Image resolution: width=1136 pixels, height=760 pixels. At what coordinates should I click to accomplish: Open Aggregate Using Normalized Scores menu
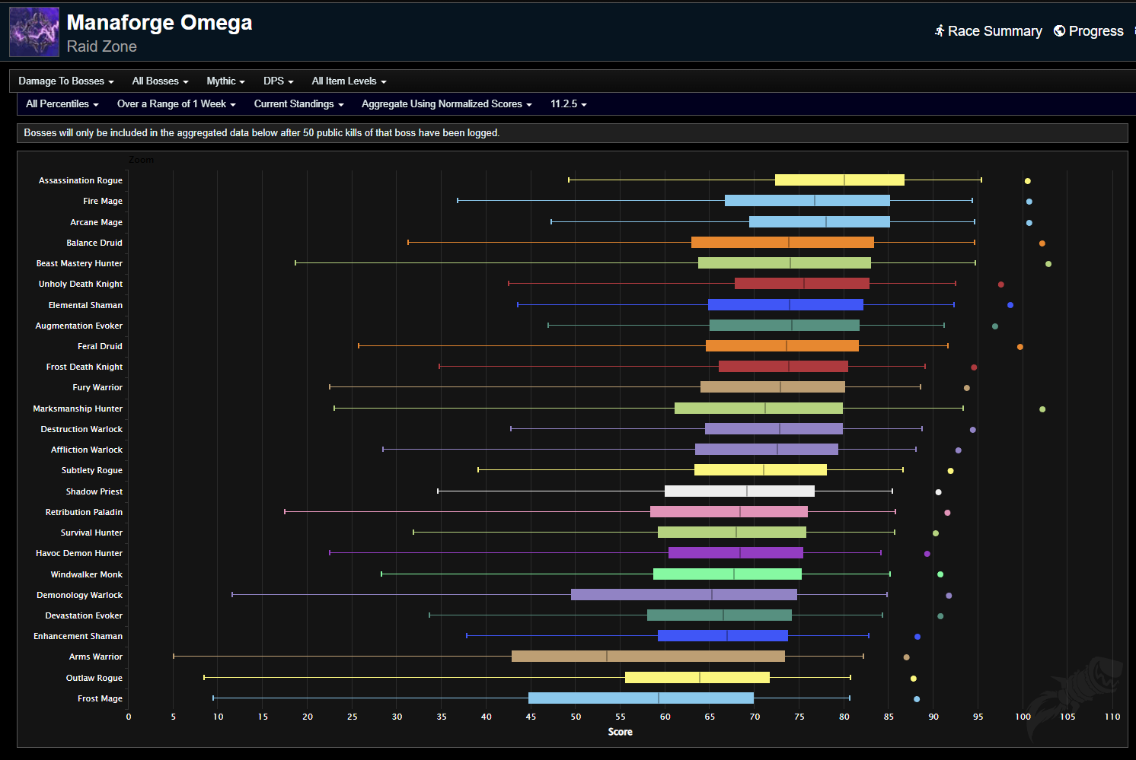pyautogui.click(x=446, y=104)
